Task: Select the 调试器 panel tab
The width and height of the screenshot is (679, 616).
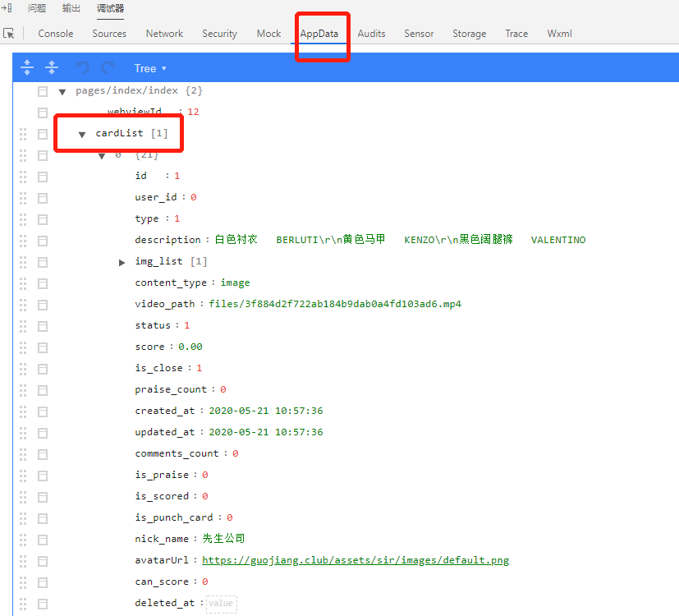Action: pos(110,8)
